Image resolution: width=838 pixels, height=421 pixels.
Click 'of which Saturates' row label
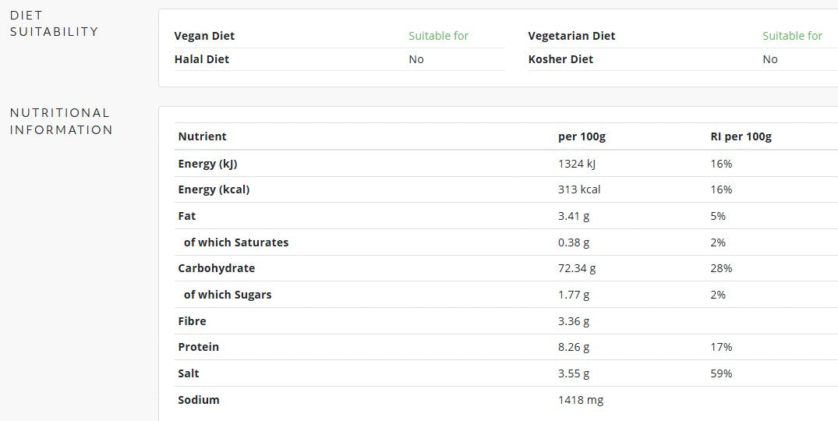point(235,242)
